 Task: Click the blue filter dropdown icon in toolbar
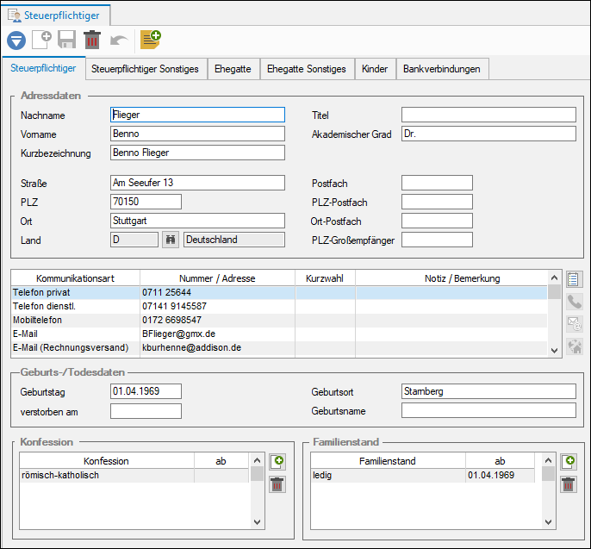click(x=16, y=41)
